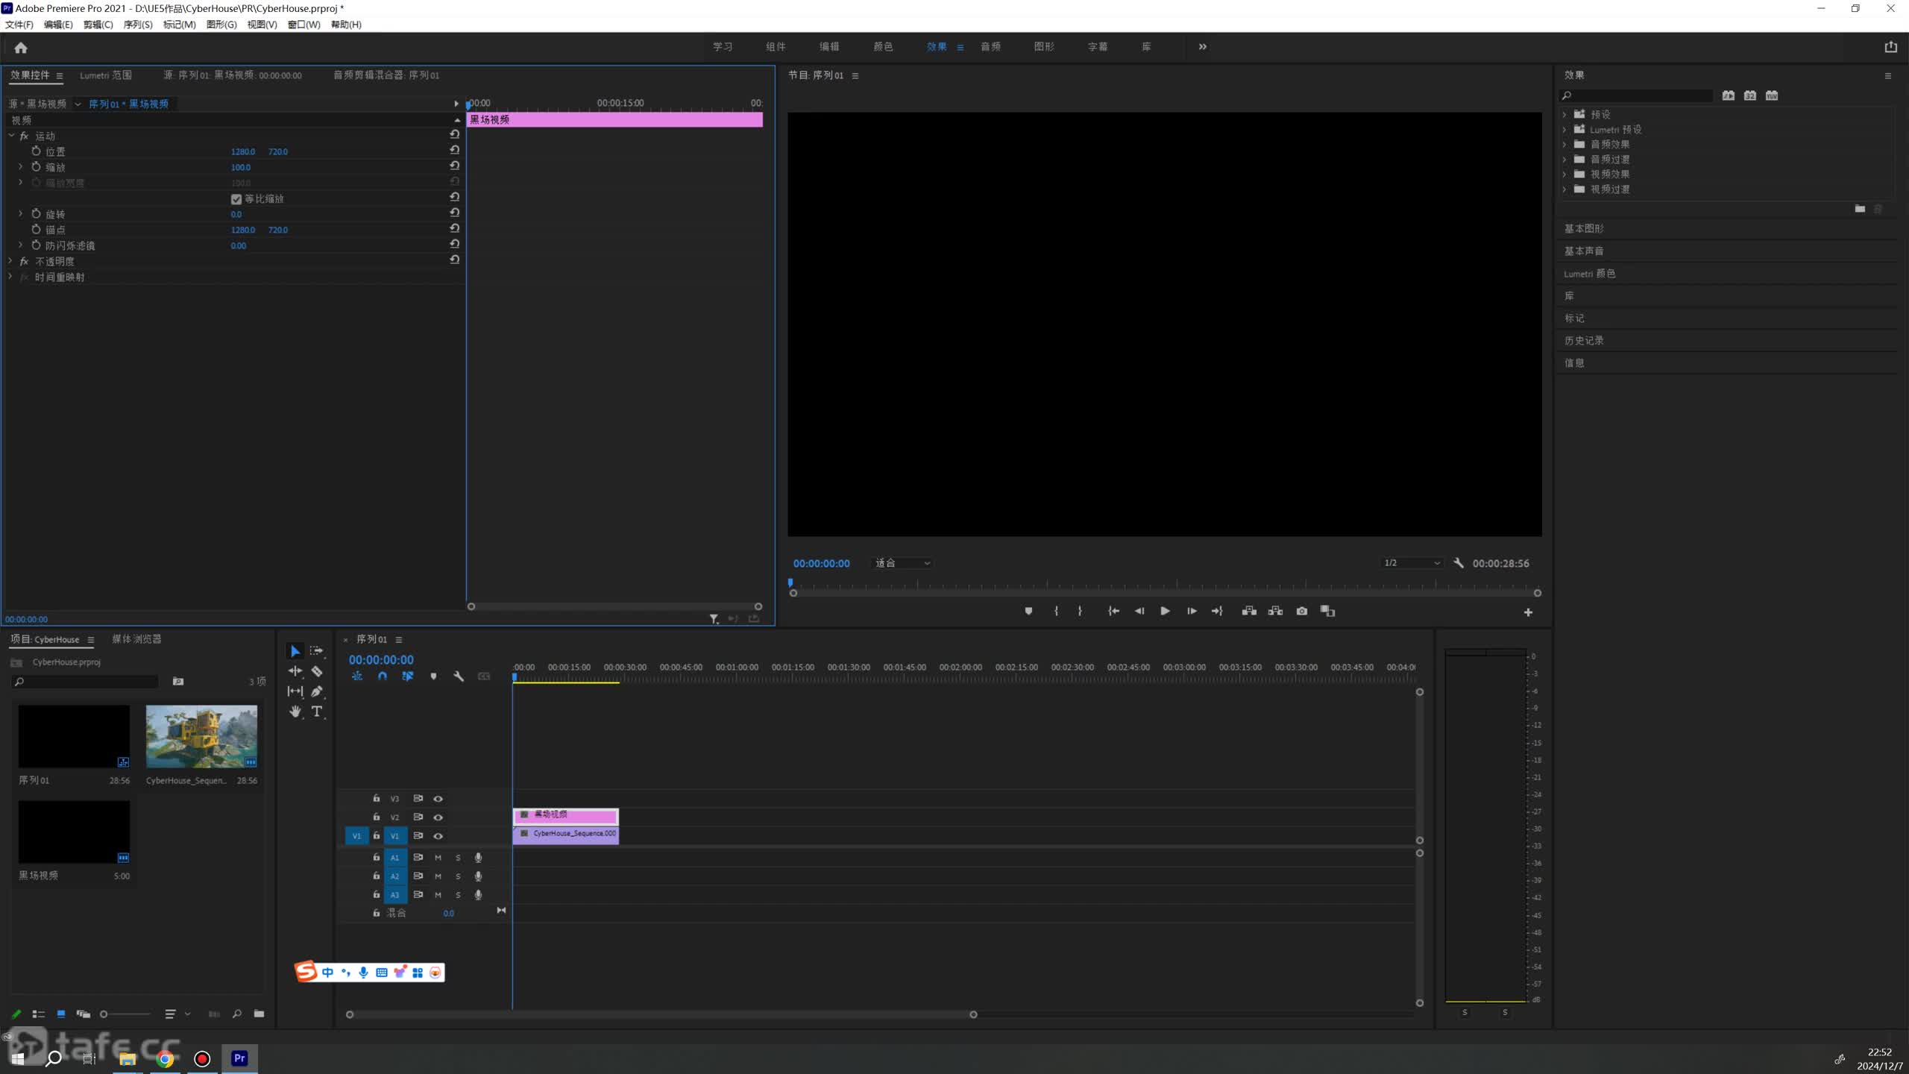The image size is (1909, 1074).
Task: Click the Extract button
Action: click(1275, 611)
